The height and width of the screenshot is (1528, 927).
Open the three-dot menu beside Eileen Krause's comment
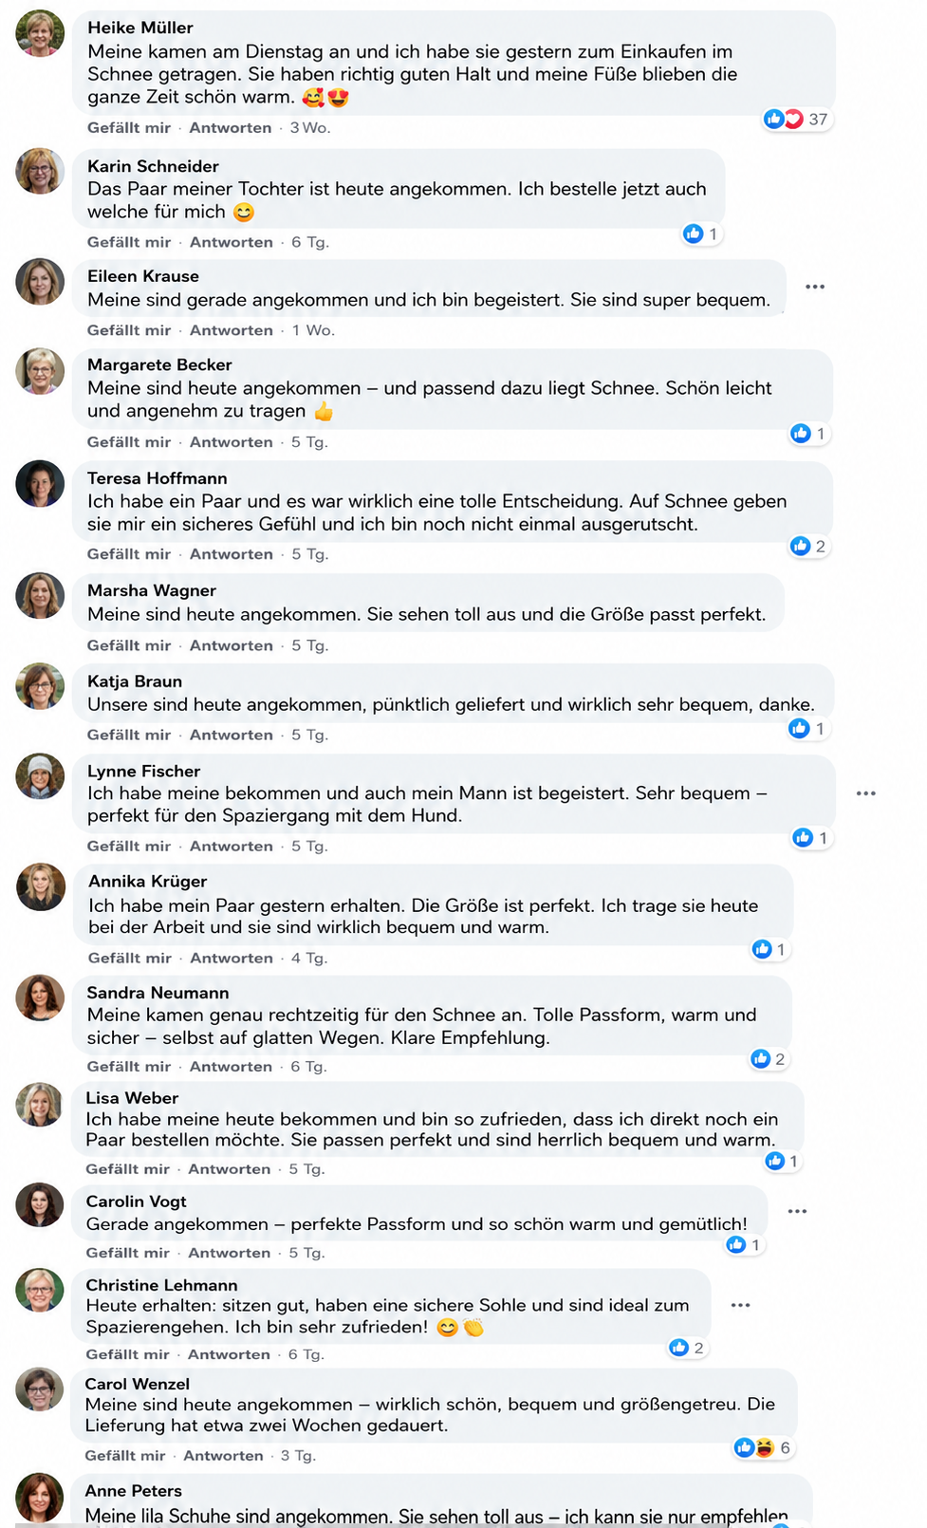pos(815,287)
